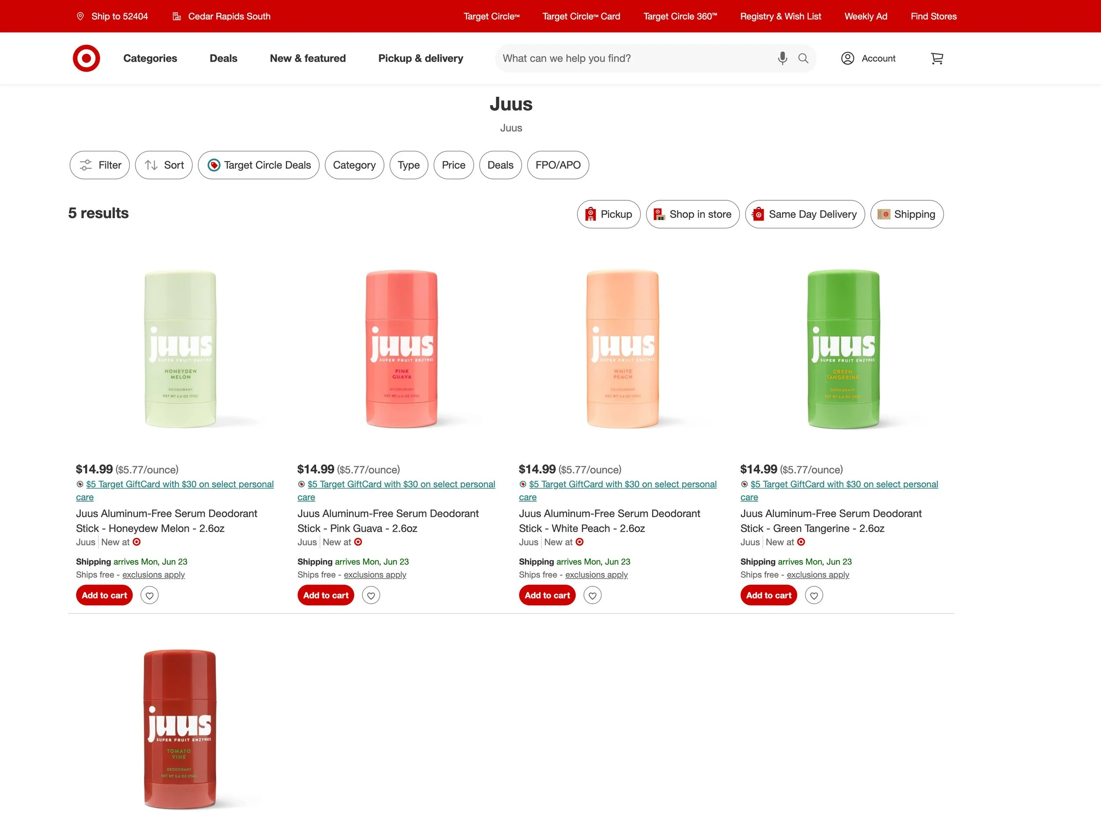Toggle the Same Day Delivery filter
The height and width of the screenshot is (829, 1101).
tap(804, 214)
